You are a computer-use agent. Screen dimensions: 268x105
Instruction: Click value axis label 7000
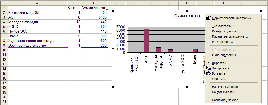point(121,27)
